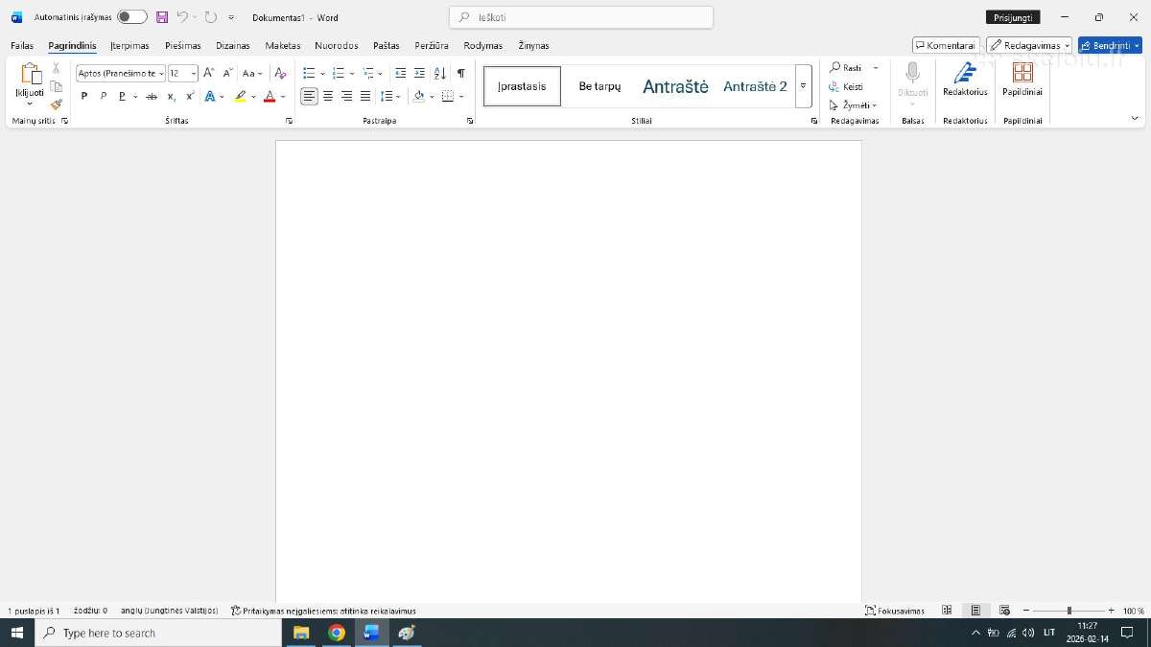Justify text alignment
This screenshot has width=1151, height=647.
(365, 96)
